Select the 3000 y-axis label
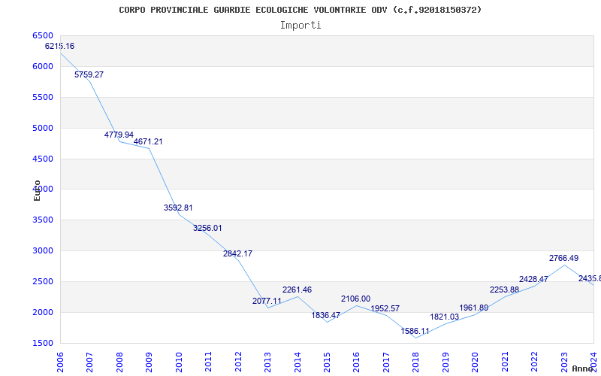The height and width of the screenshot is (376, 601). point(43,250)
